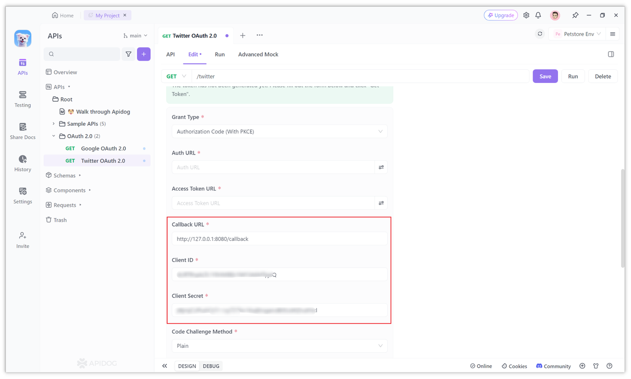Open the APIs section in sidebar
Viewport: 631px width, 379px height.
(23, 67)
